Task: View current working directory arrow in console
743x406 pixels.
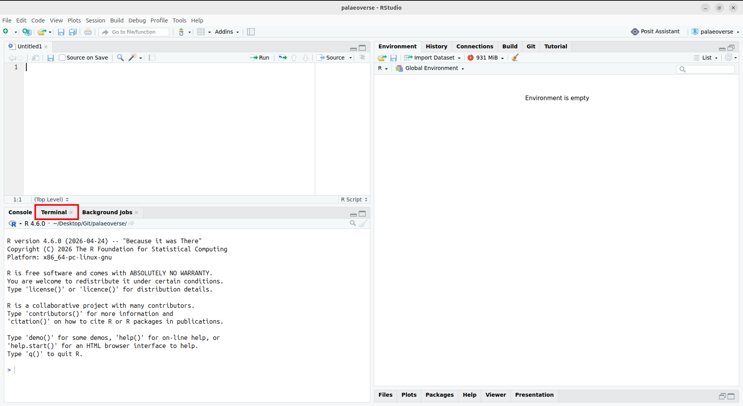Action: click(x=132, y=223)
